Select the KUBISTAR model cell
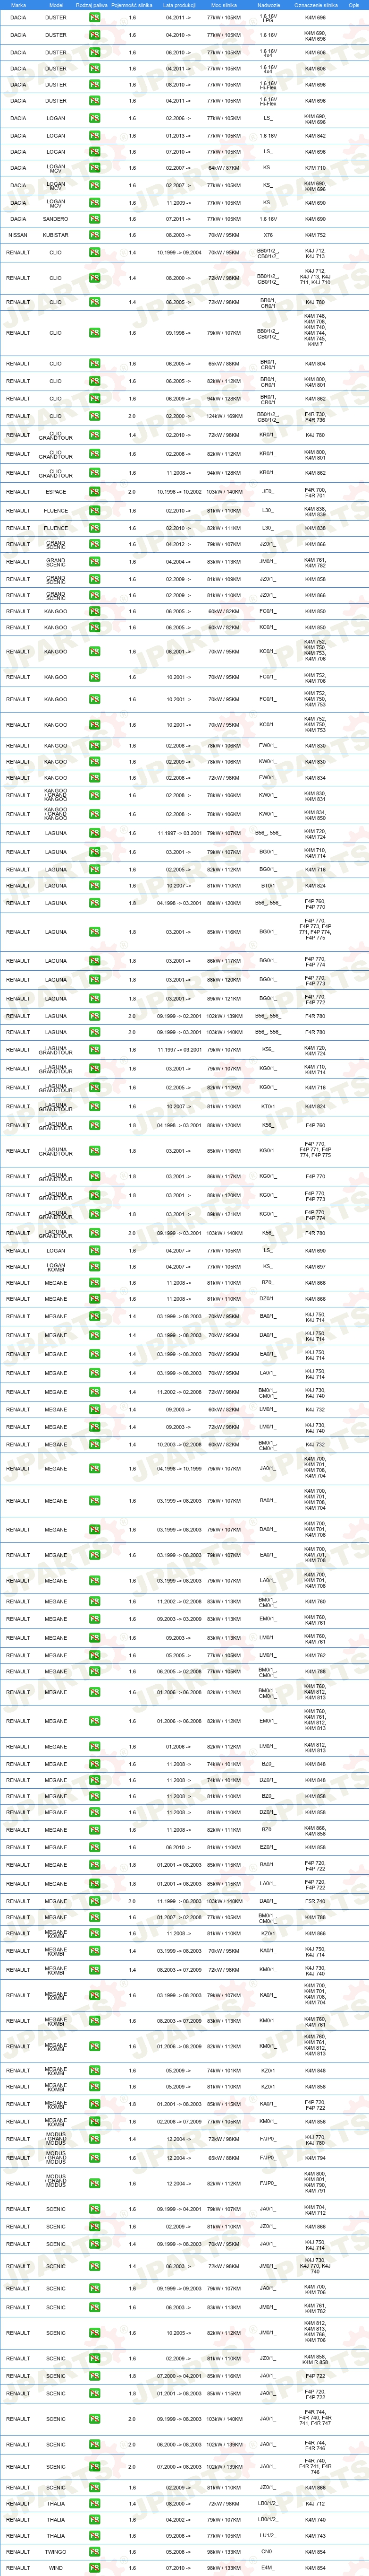 56,235
